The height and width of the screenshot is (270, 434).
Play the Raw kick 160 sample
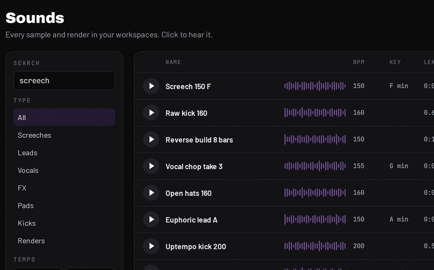tap(151, 112)
